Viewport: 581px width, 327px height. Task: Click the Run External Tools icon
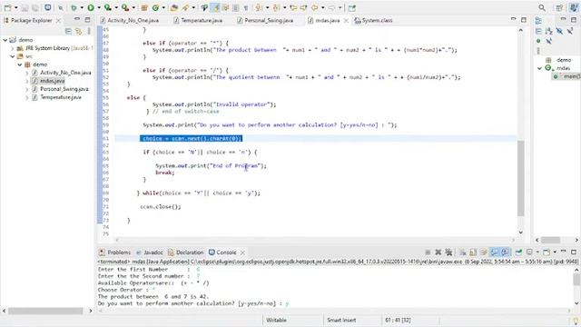[125, 8]
